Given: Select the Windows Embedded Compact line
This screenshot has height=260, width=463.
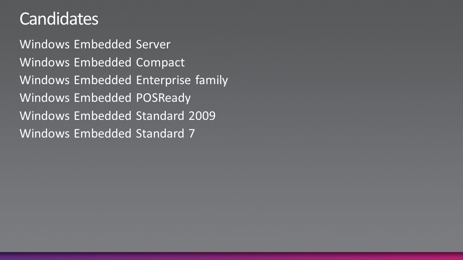Looking at the screenshot, I should [x=102, y=62].
